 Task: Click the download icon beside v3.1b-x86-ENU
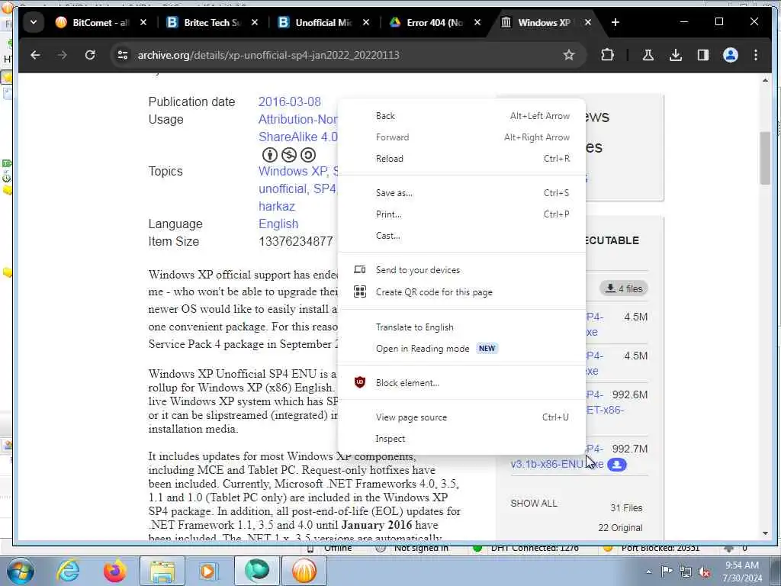pyautogui.click(x=616, y=465)
